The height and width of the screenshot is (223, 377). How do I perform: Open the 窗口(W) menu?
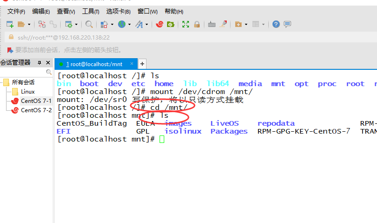[147, 11]
